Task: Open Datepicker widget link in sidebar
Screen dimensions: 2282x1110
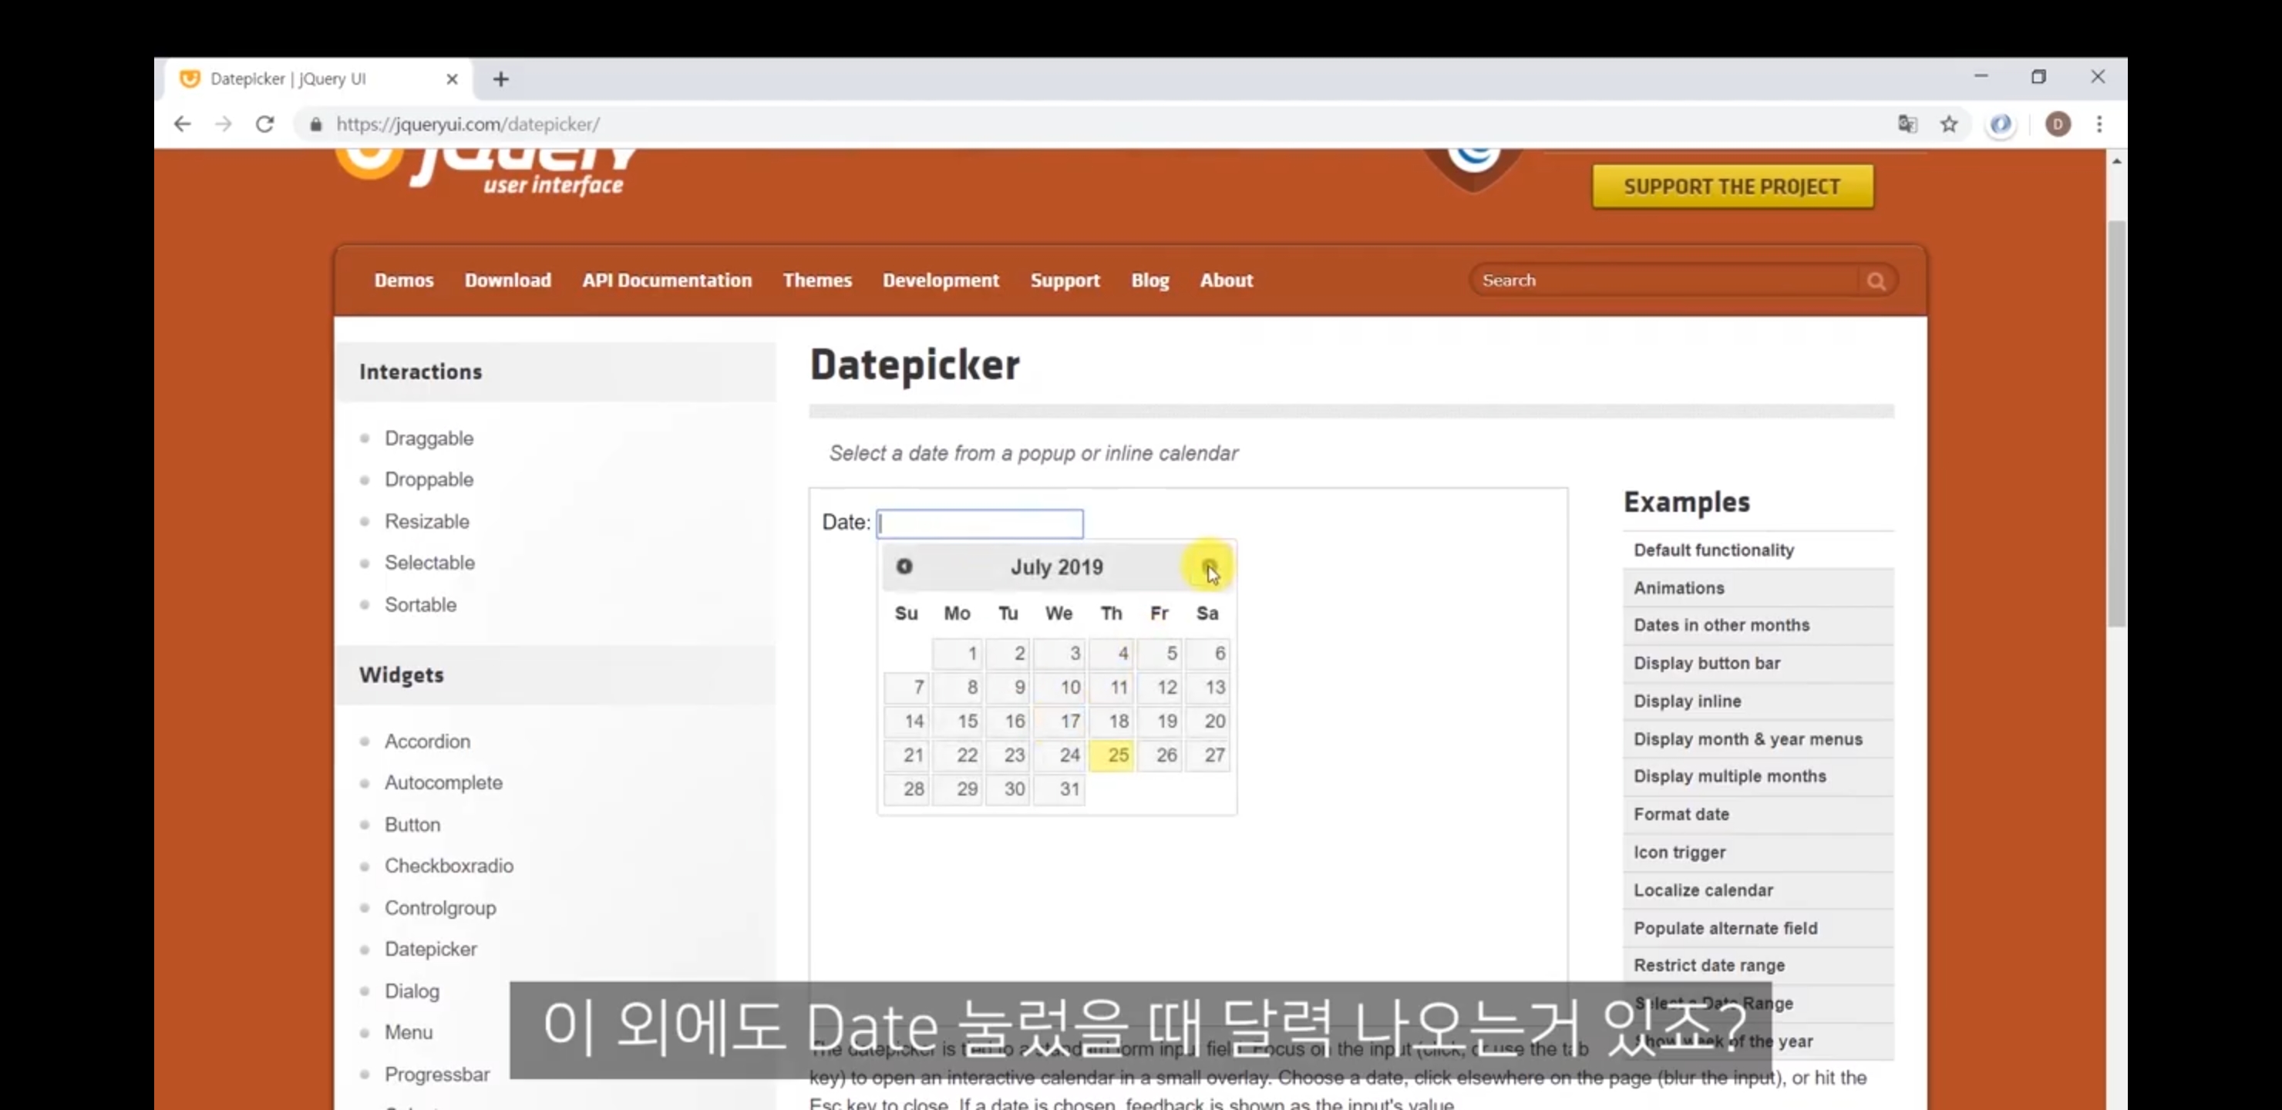Action: 430,949
